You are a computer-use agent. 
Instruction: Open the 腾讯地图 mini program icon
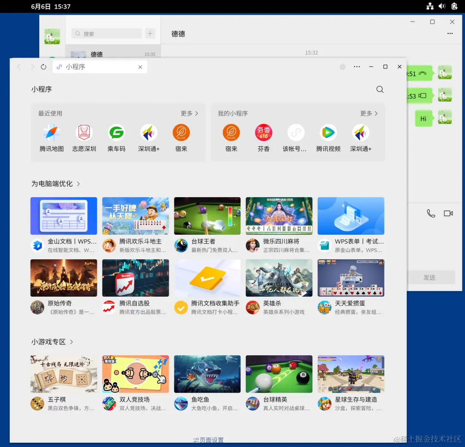click(x=52, y=132)
